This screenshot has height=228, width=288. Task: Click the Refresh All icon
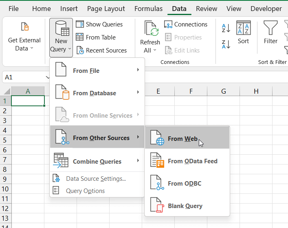point(152,28)
